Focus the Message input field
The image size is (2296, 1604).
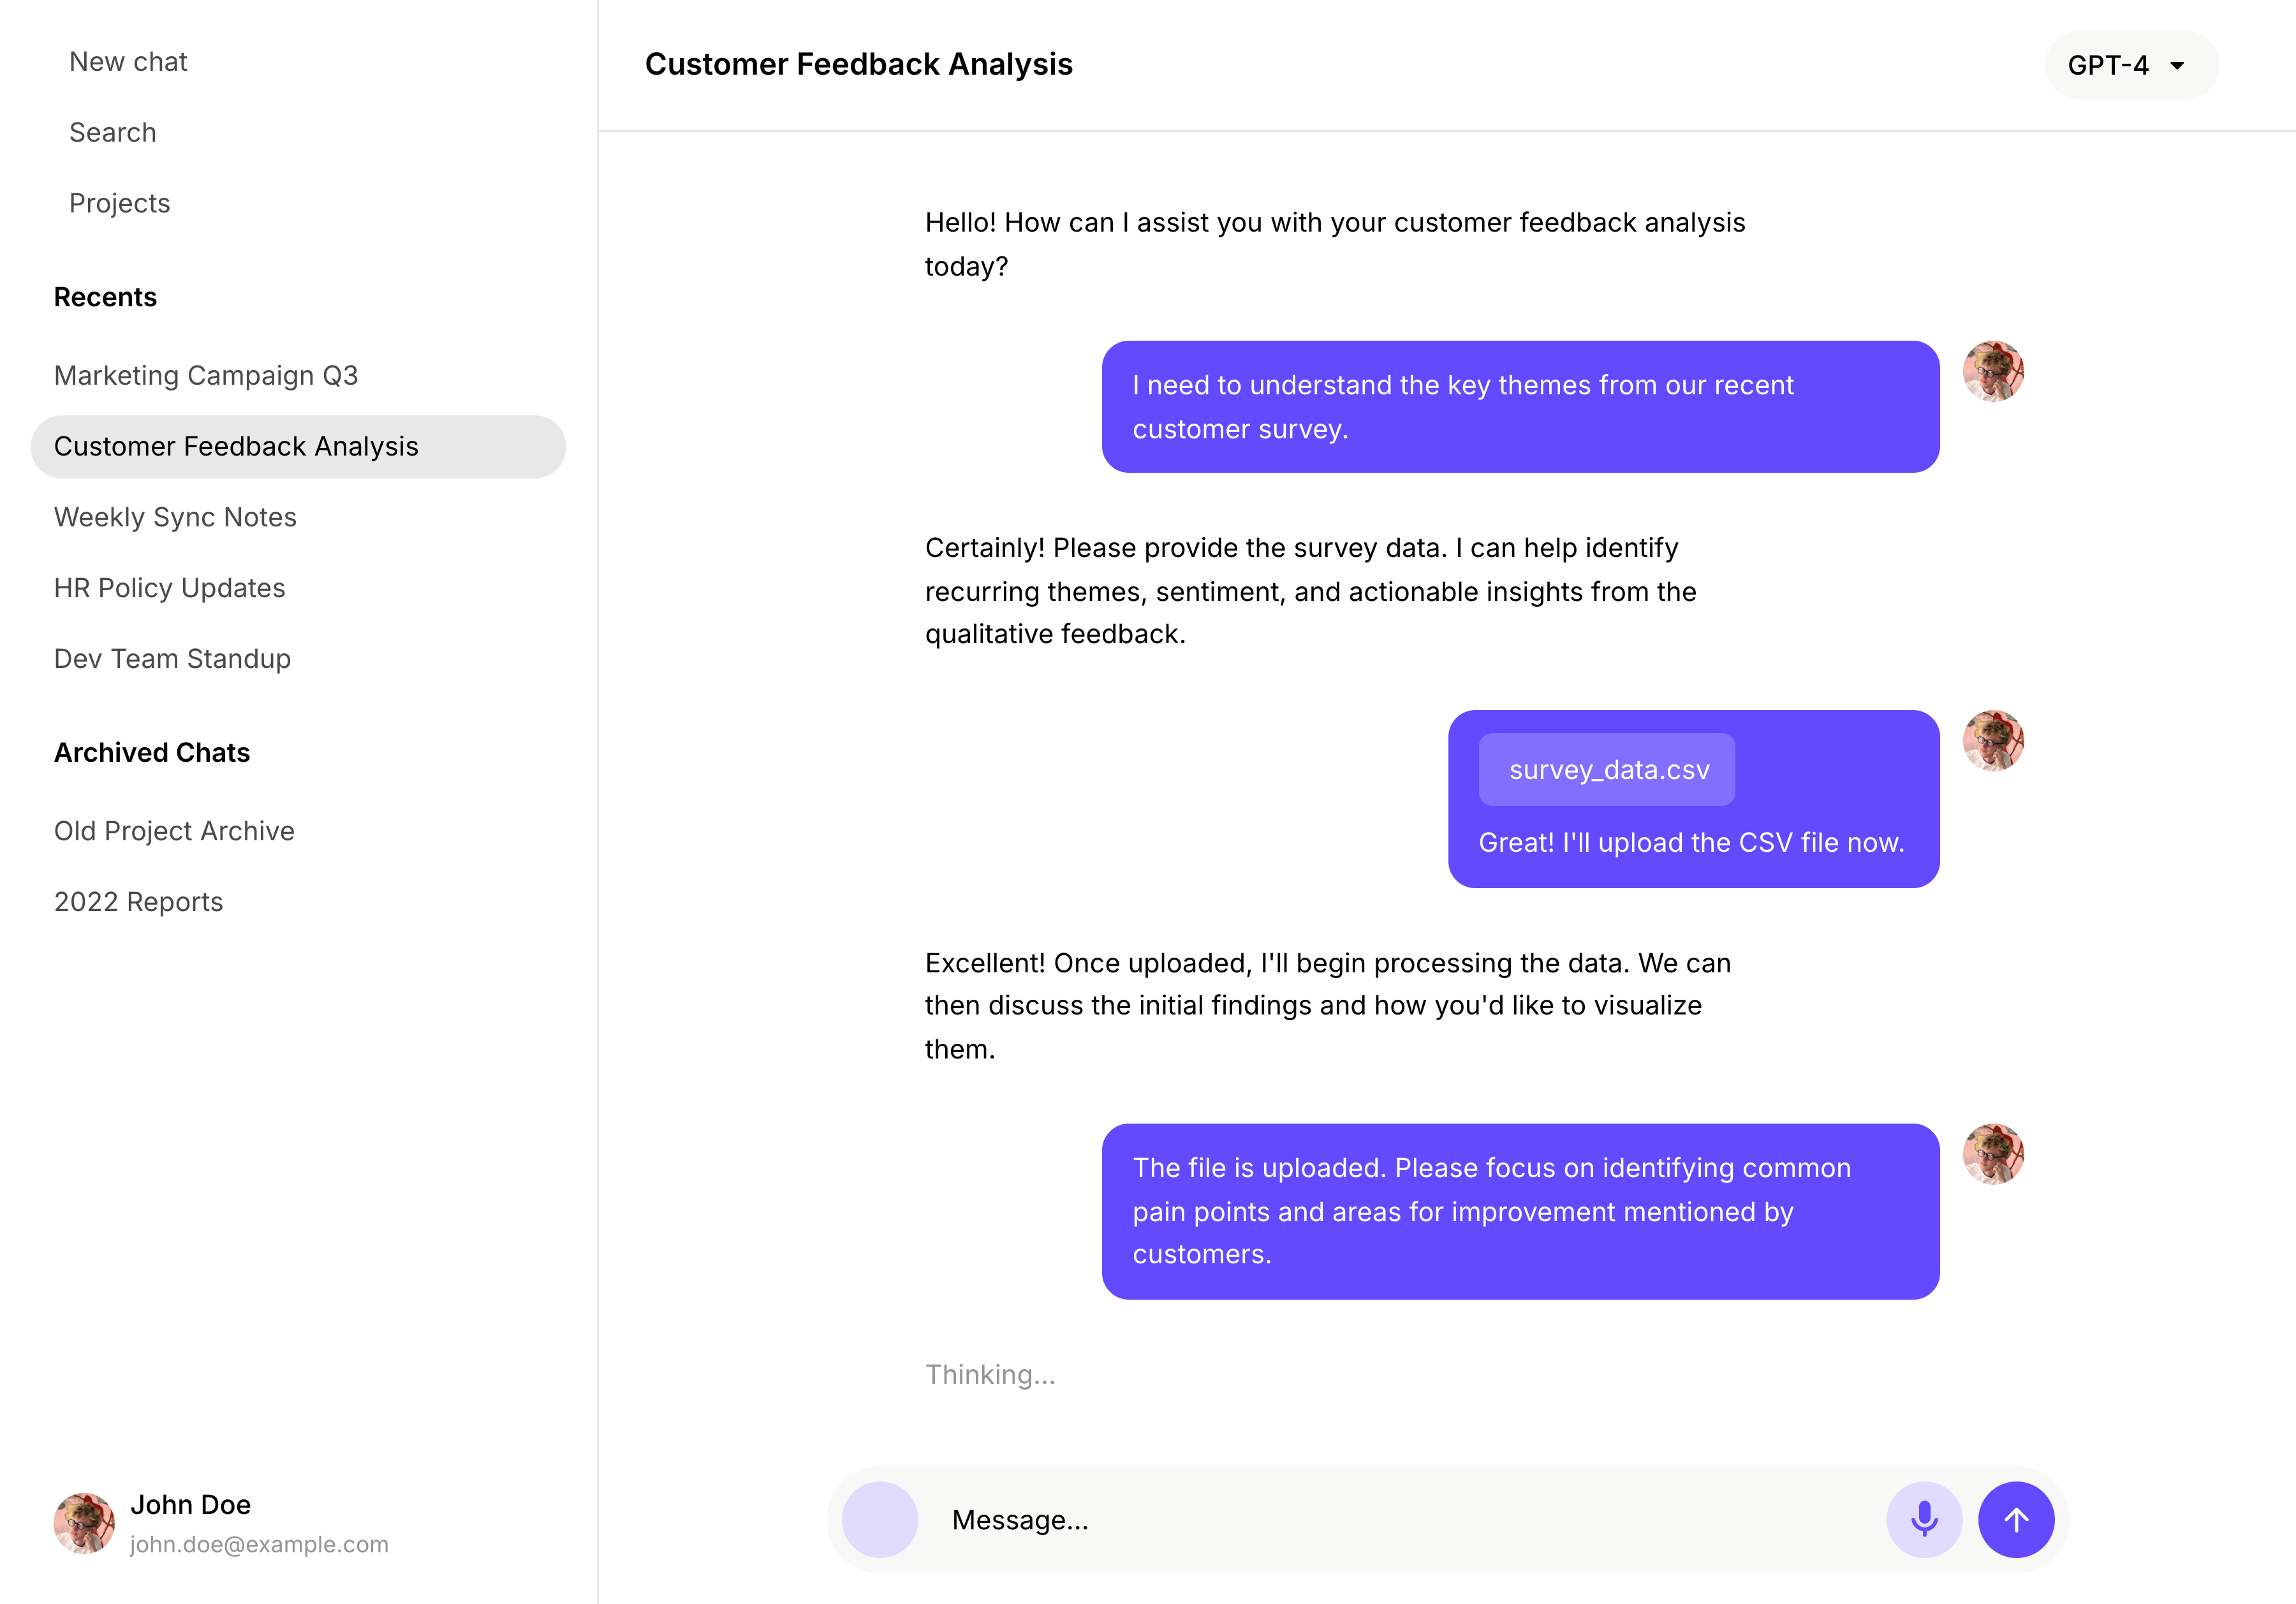coord(1400,1519)
